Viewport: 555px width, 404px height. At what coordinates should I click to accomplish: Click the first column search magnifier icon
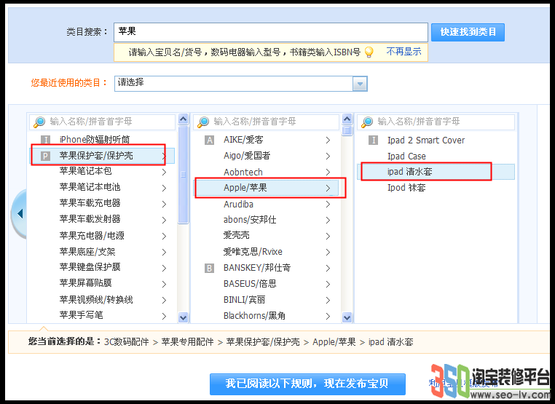click(x=39, y=122)
